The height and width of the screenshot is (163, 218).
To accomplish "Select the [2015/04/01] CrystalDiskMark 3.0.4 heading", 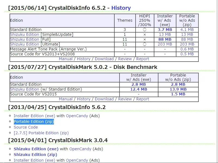I will pyautogui.click(x=58, y=140).
